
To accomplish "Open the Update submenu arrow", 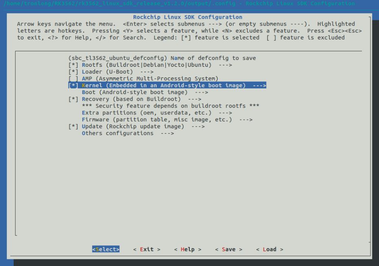I will coord(198,126).
